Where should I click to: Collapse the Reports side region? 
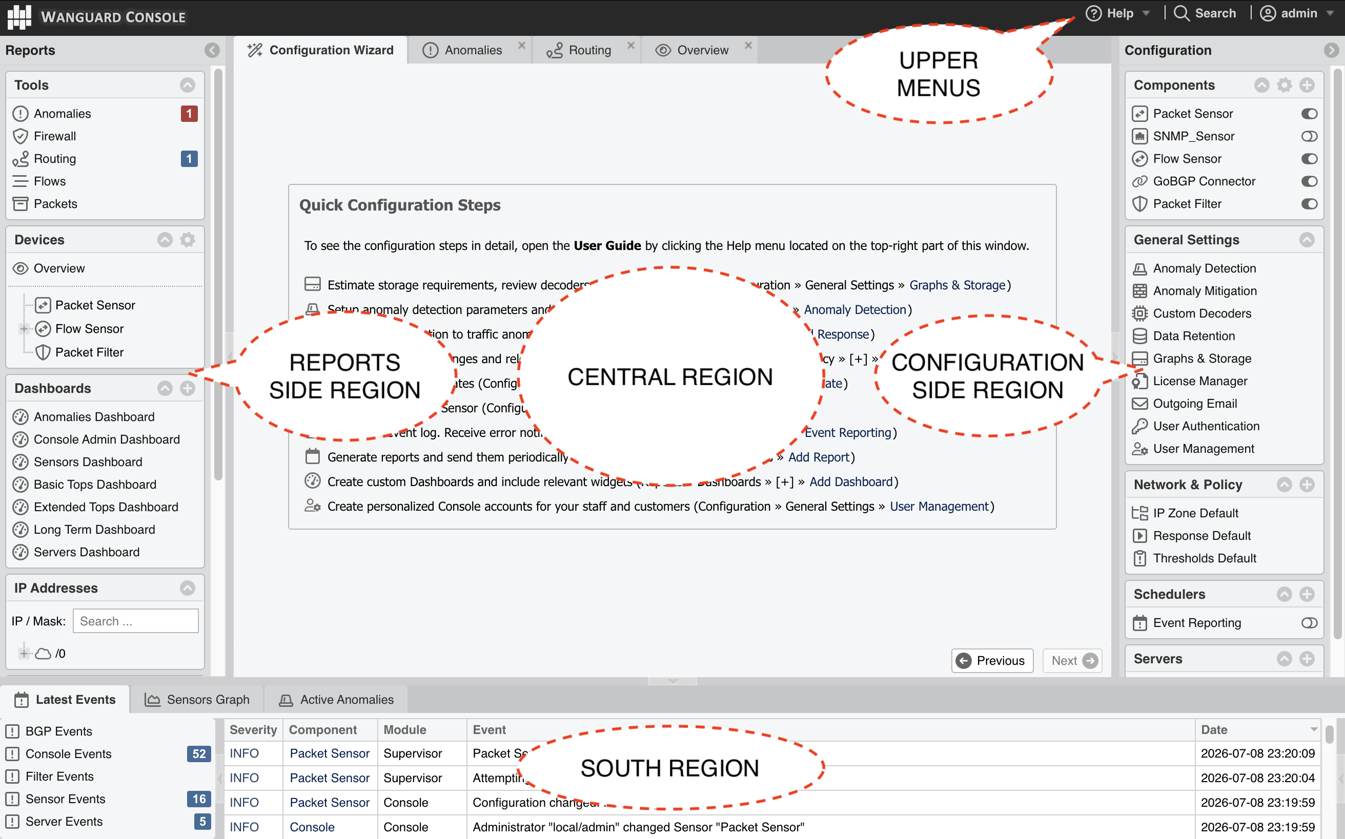pos(212,51)
